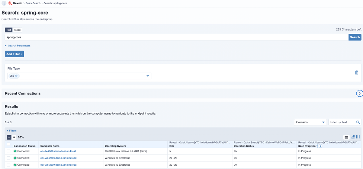363x169 pixels.
Task: Select the edr-lx-2500 row checkbox
Action: tap(8, 151)
